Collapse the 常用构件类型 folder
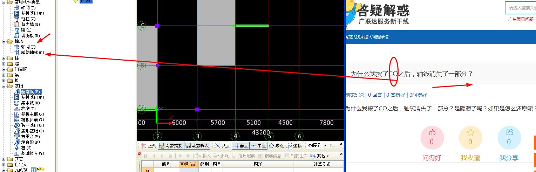The height and width of the screenshot is (172, 536). [x=4, y=2]
